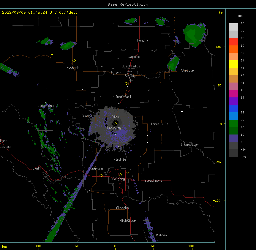This screenshot has width=256, height=250.
Task: Click the 100 tick on the right axis
Action: pos(218,47)
